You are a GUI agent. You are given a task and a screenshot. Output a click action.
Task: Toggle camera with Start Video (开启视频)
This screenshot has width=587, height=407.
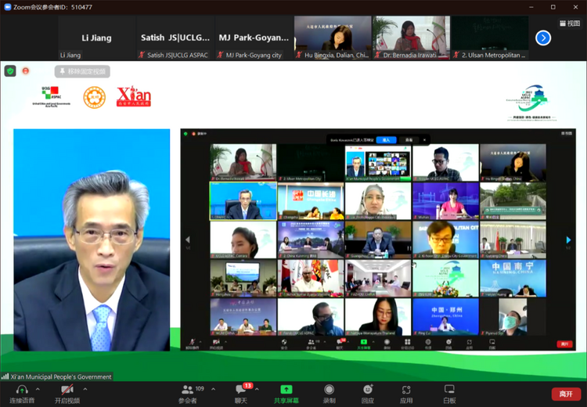click(x=67, y=392)
